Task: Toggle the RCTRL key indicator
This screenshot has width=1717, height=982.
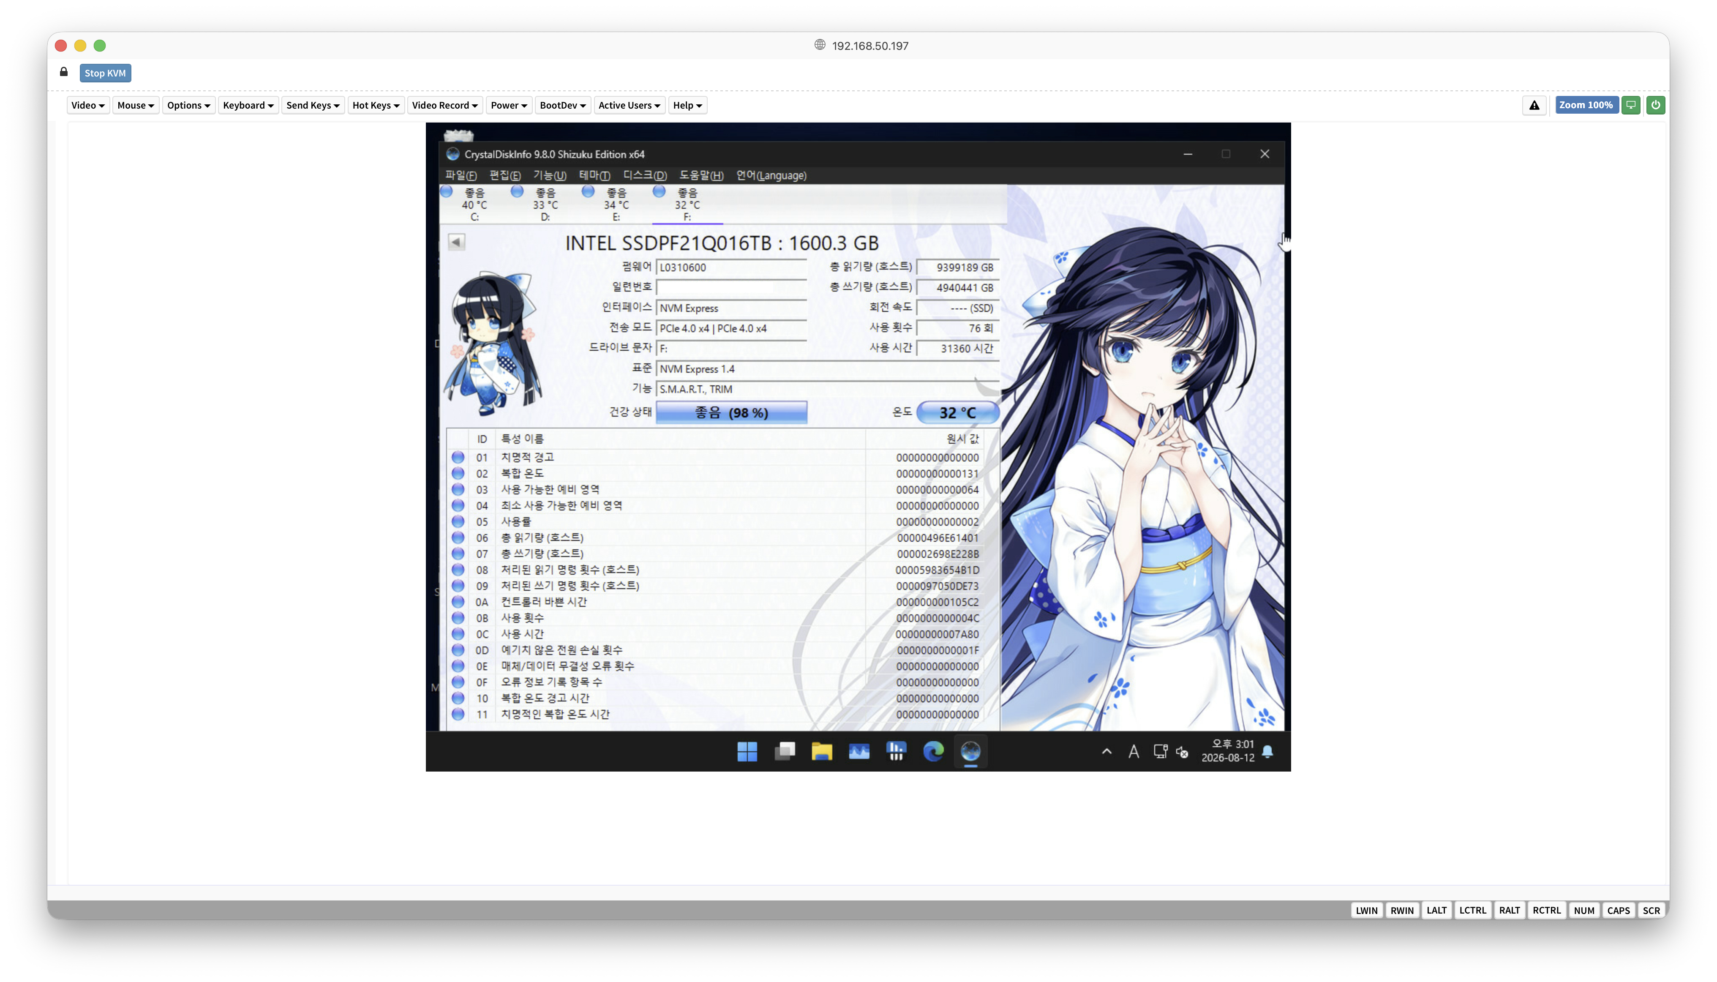Action: (1547, 911)
